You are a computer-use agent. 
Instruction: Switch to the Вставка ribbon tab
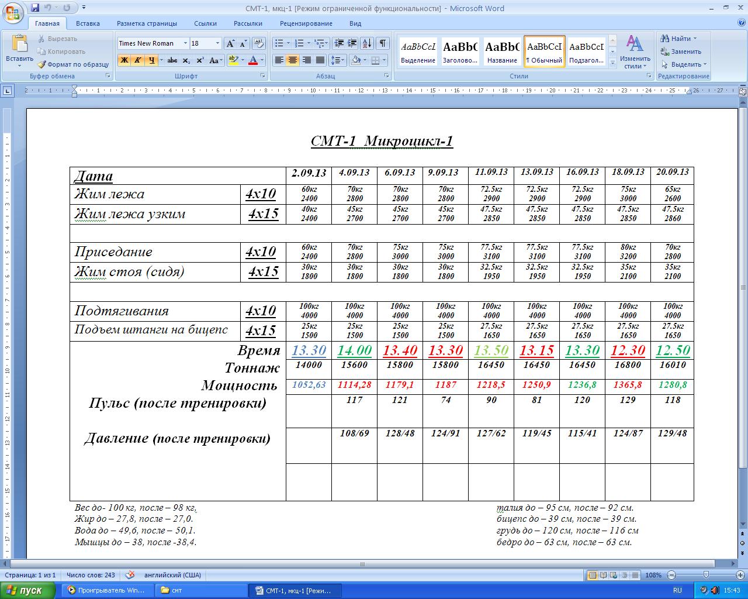(x=88, y=23)
